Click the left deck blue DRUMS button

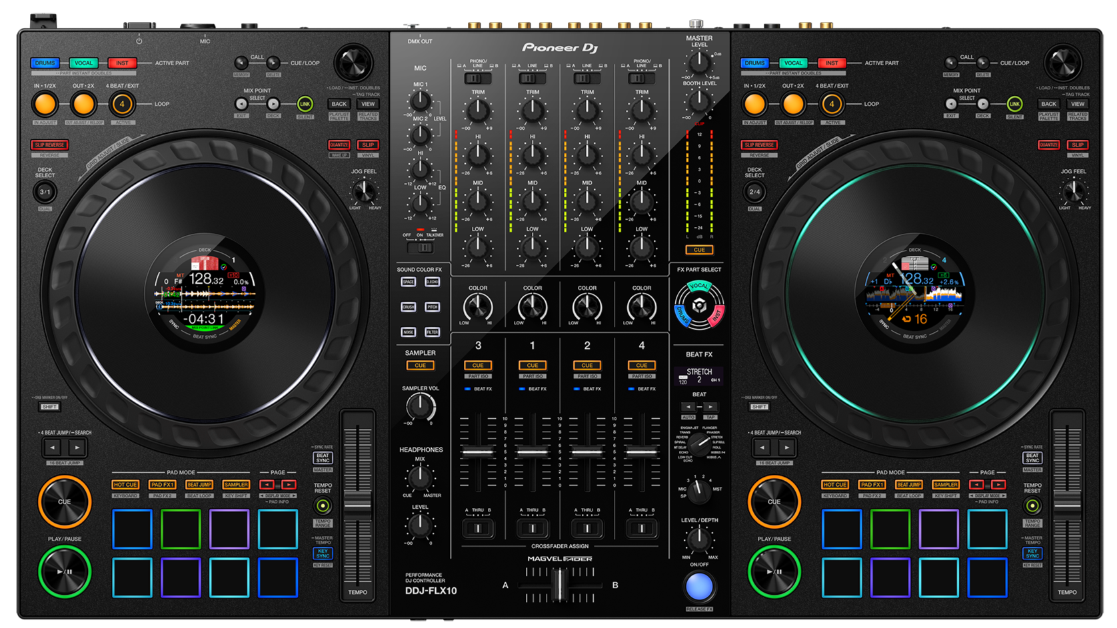point(45,63)
